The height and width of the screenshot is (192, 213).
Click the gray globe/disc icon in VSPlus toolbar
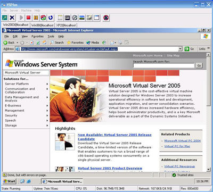point(75,18)
